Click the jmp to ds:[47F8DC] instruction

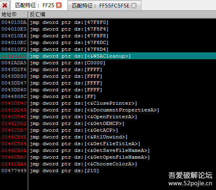click(x=69, y=42)
